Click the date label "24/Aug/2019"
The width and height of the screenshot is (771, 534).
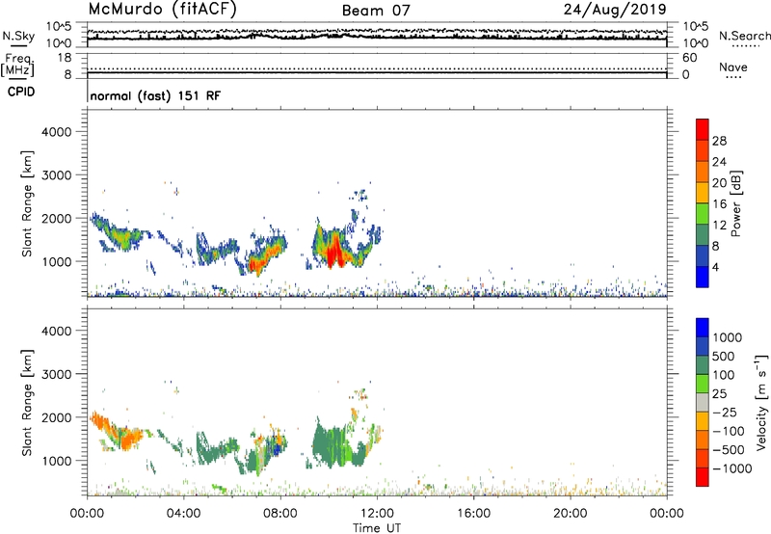pyautogui.click(x=615, y=10)
